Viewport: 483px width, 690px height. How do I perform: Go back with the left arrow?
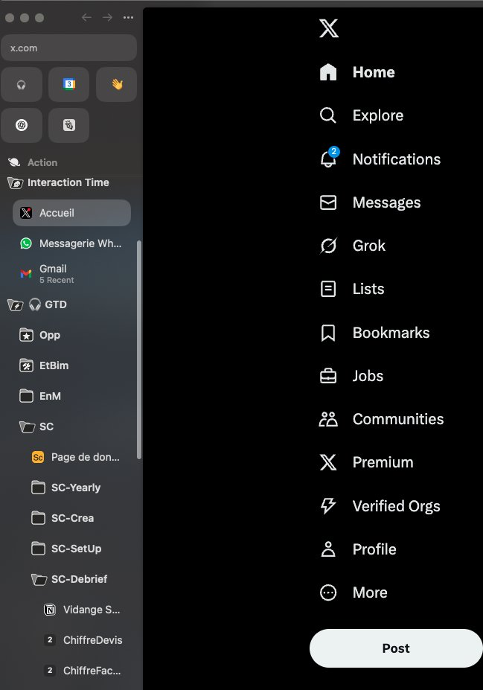tap(86, 18)
